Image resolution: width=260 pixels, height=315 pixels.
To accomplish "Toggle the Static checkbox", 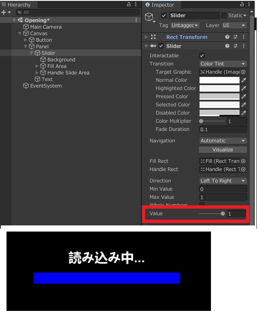I will tap(224, 16).
